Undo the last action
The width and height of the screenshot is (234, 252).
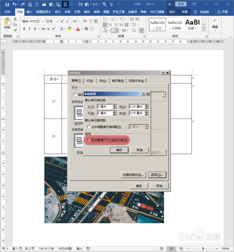coord(14,4)
